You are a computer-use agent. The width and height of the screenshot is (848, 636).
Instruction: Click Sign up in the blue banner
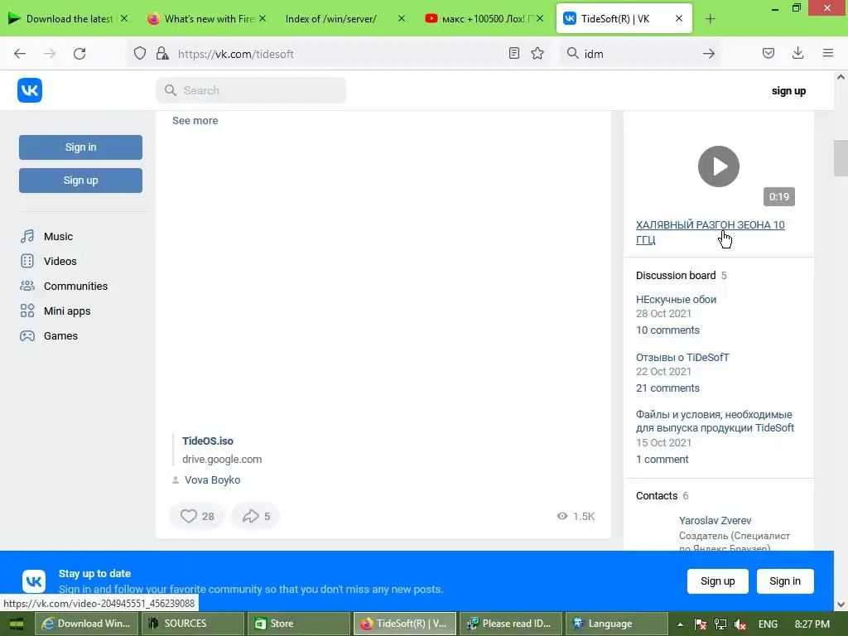718,581
